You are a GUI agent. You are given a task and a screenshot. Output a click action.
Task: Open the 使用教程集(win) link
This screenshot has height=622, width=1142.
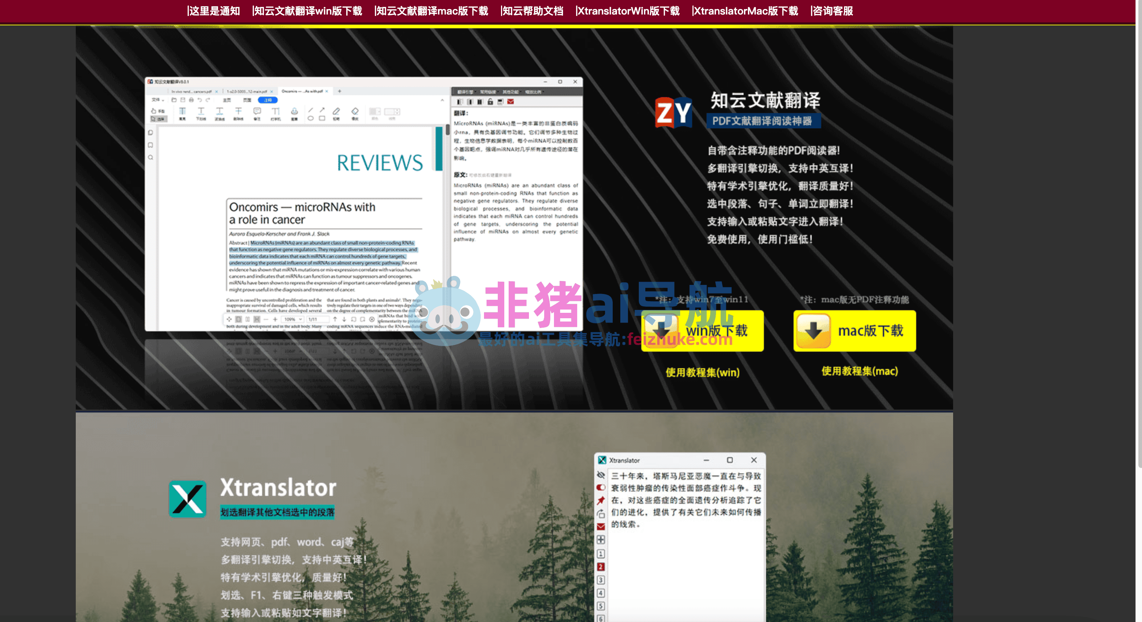[x=703, y=372]
